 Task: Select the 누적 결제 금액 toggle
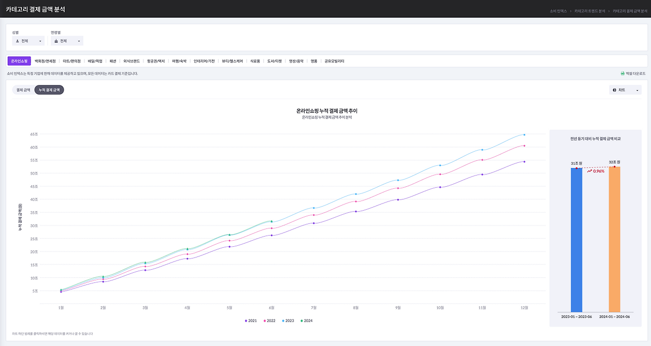point(49,90)
